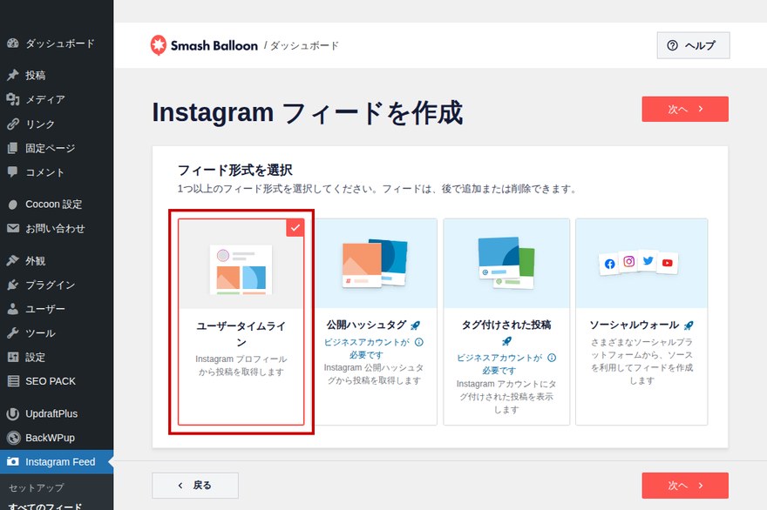Click info icon beside 公開ハッシュタグ business account note
Image resolution: width=767 pixels, height=510 pixels.
coord(419,342)
